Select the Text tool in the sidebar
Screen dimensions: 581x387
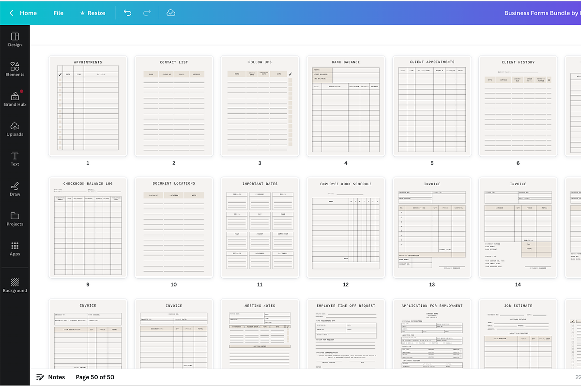pos(15,159)
